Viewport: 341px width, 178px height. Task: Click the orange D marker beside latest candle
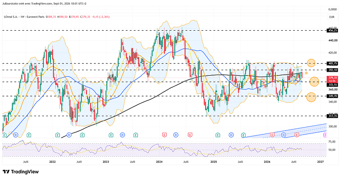click(306, 73)
